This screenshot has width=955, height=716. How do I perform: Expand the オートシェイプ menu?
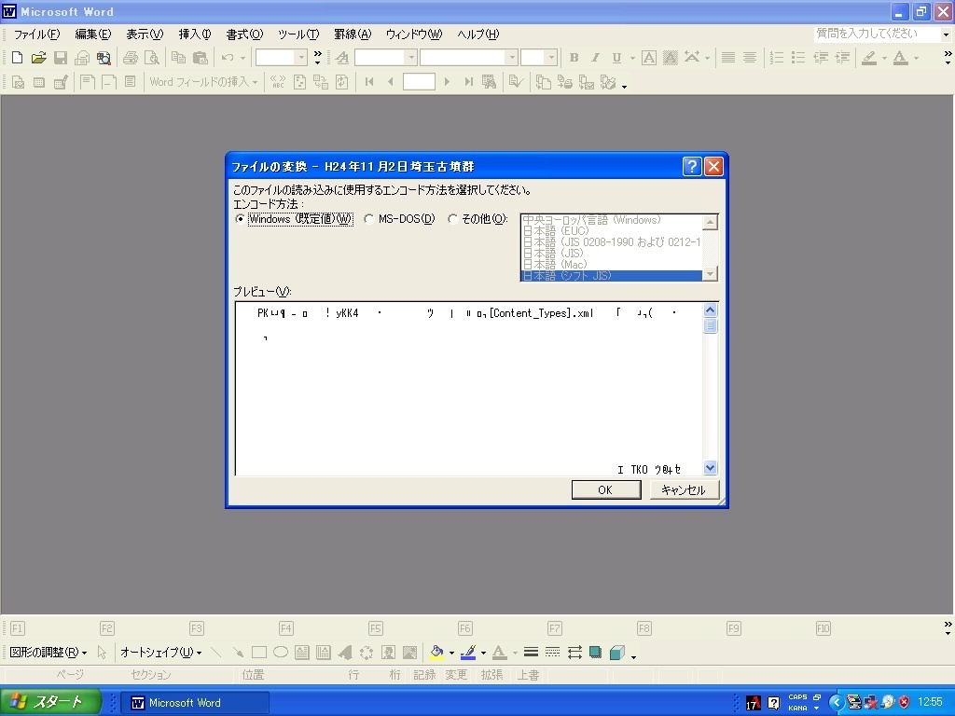pos(160,653)
